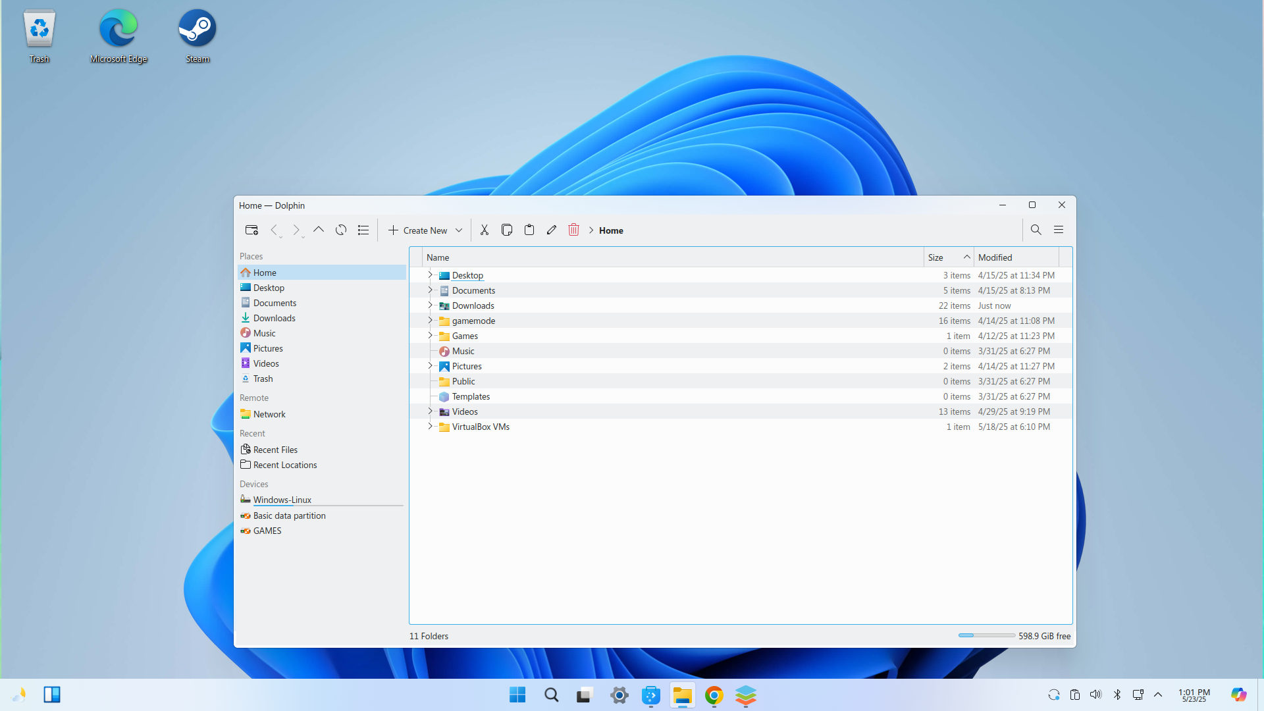Open Windows-Linux device
This screenshot has width=1264, height=711.
coord(322,500)
